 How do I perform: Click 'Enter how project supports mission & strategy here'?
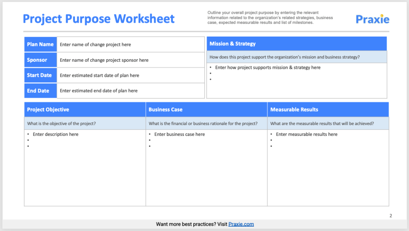(x=268, y=67)
